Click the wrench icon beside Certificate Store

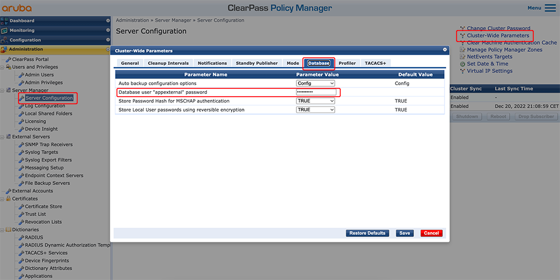tap(21, 207)
